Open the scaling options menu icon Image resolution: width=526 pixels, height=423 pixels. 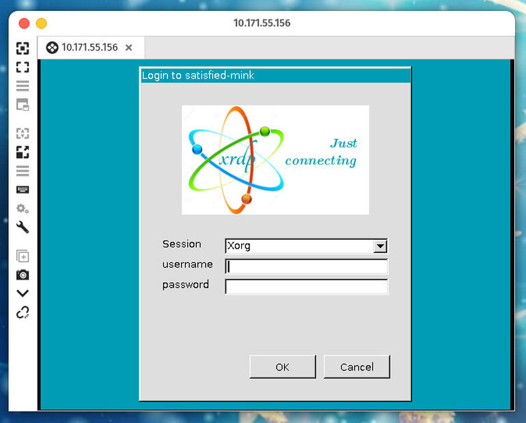coord(23,171)
